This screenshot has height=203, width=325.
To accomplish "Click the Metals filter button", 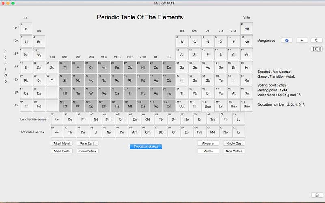I will point(208,151).
